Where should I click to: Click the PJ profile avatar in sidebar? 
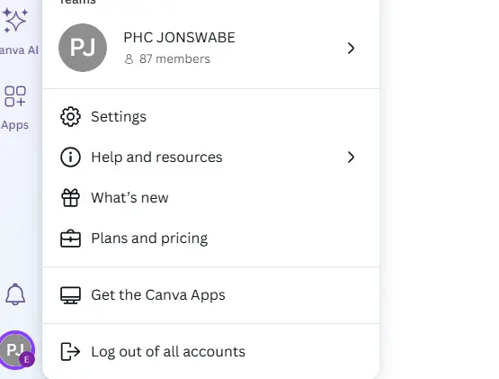(17, 349)
